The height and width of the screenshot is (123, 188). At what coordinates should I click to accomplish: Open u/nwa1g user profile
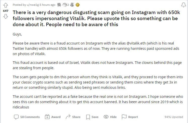(x=33, y=5)
